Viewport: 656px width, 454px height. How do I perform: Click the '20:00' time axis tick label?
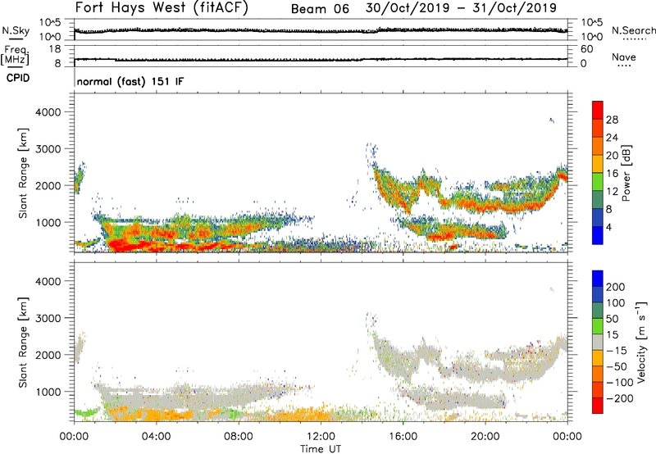click(485, 437)
